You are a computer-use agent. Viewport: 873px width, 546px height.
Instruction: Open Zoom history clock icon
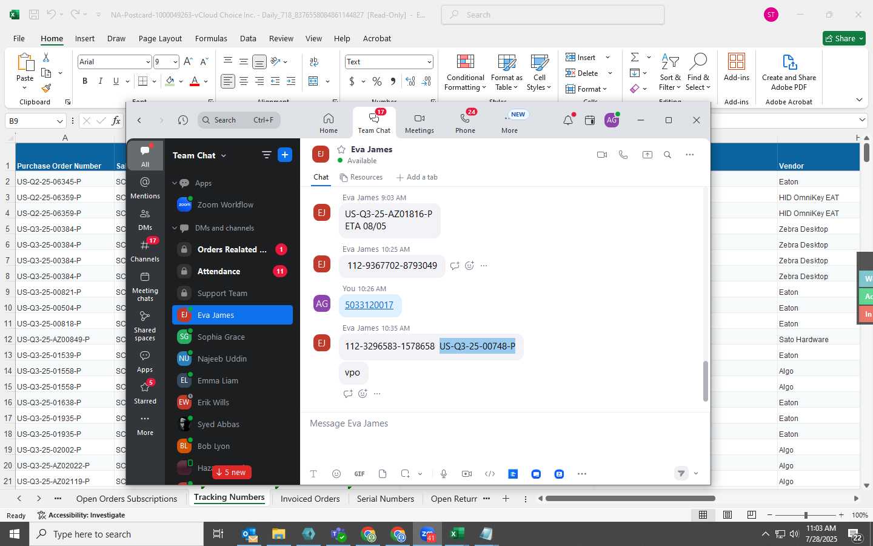point(183,120)
